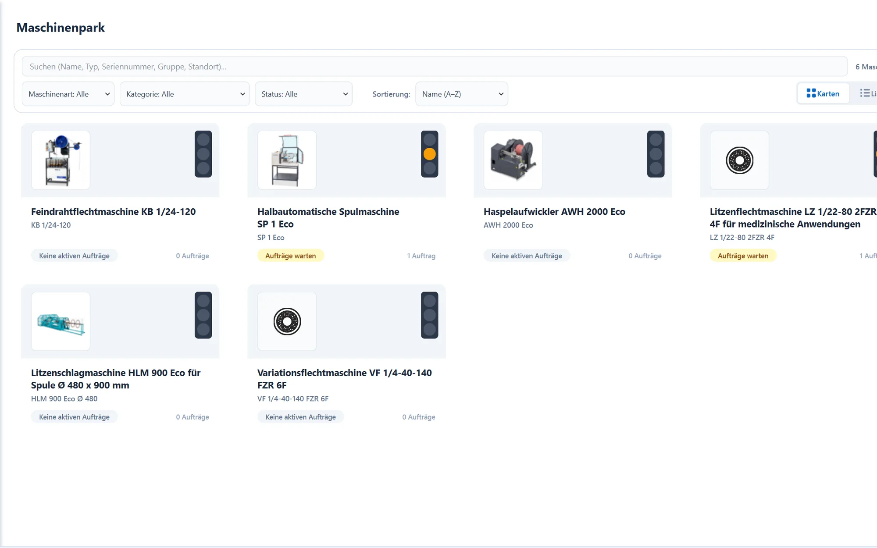
Task: Click the placeholder image of Variationsflechtmaschine VF
Action: (x=287, y=321)
